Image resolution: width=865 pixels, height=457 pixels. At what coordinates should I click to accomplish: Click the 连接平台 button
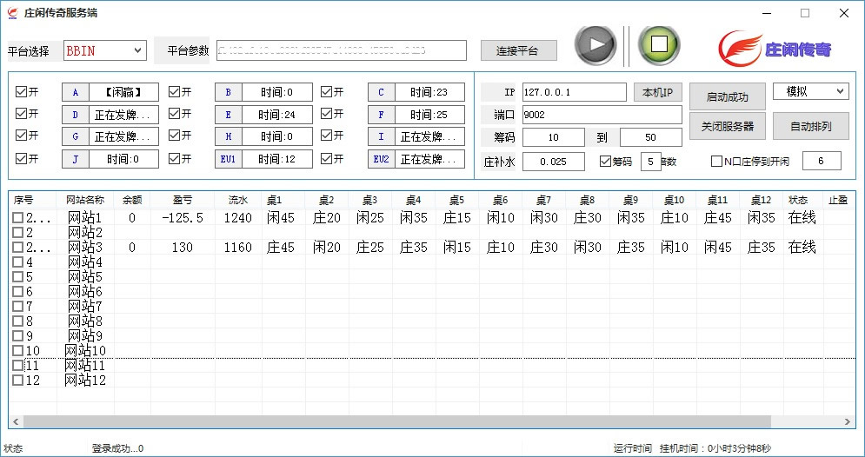pos(519,51)
